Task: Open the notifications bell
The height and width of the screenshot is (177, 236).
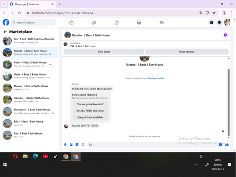Action: [x=219, y=23]
